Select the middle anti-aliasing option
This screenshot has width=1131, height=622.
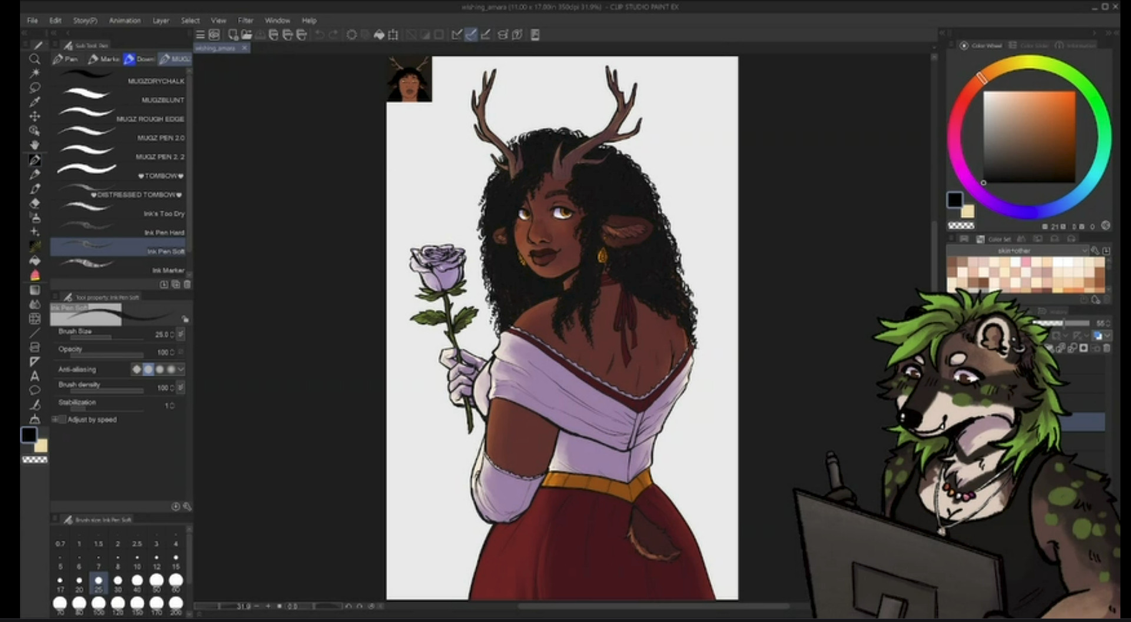click(160, 369)
